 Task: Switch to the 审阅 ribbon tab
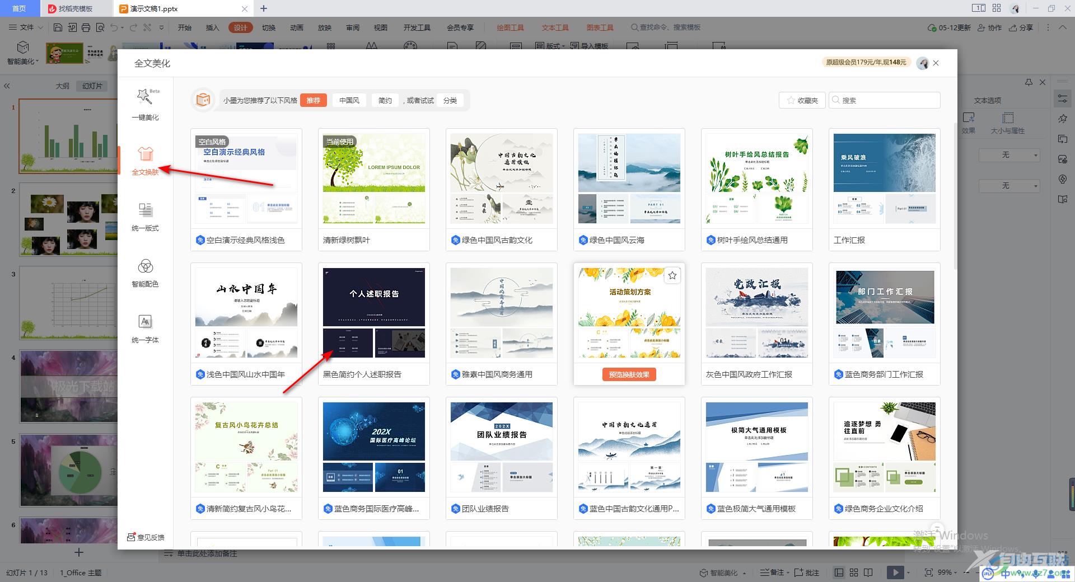[353, 27]
